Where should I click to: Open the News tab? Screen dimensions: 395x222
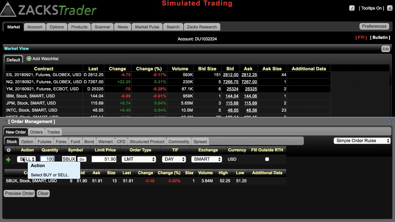[x=123, y=27]
